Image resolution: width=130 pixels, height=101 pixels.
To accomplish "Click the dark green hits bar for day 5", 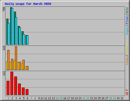I will coord(22,38).
